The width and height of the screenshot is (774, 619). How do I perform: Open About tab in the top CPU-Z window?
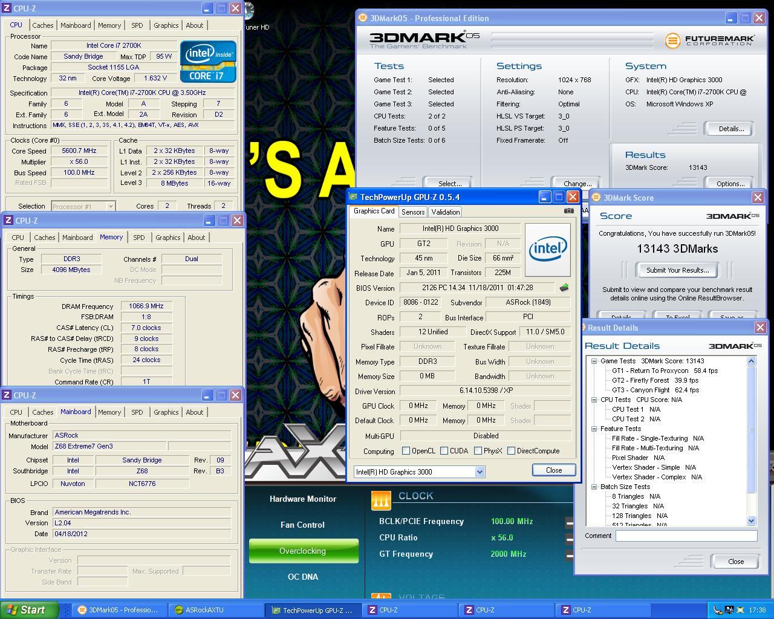tap(194, 25)
